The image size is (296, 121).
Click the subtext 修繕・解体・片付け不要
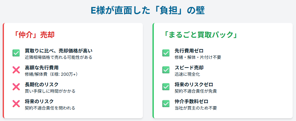[x=198, y=57]
